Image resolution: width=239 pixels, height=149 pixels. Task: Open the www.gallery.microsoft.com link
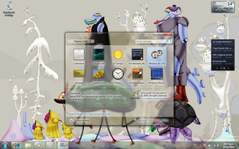pos(154,99)
